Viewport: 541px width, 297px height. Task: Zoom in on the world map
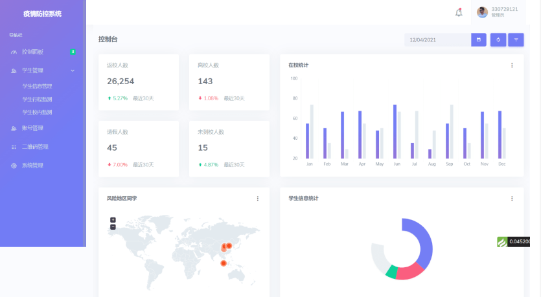(113, 220)
